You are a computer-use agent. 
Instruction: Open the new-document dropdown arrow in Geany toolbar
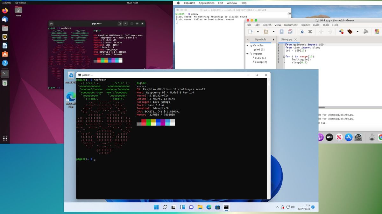[258, 31]
